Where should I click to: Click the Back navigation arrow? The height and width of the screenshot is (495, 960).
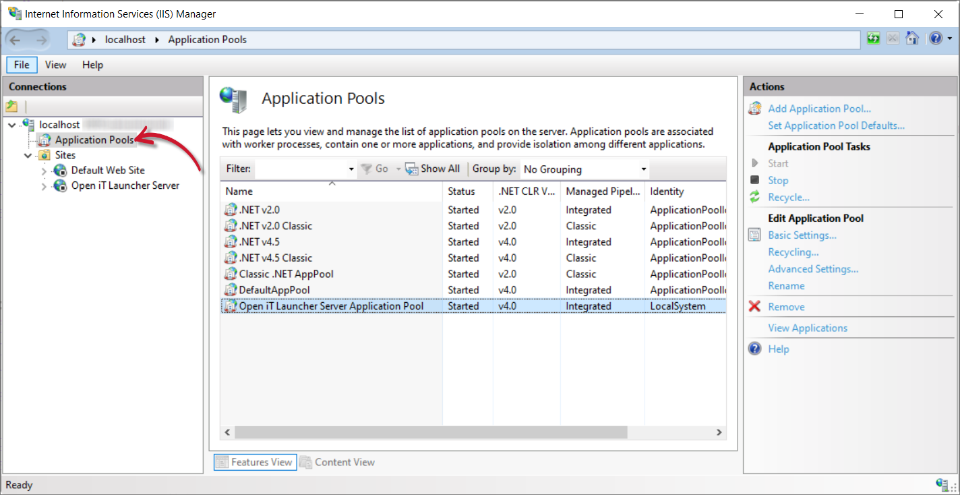[15, 38]
